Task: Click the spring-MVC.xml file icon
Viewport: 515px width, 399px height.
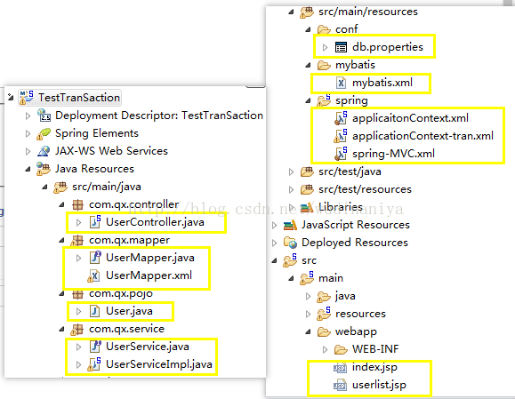Action: [x=341, y=154]
